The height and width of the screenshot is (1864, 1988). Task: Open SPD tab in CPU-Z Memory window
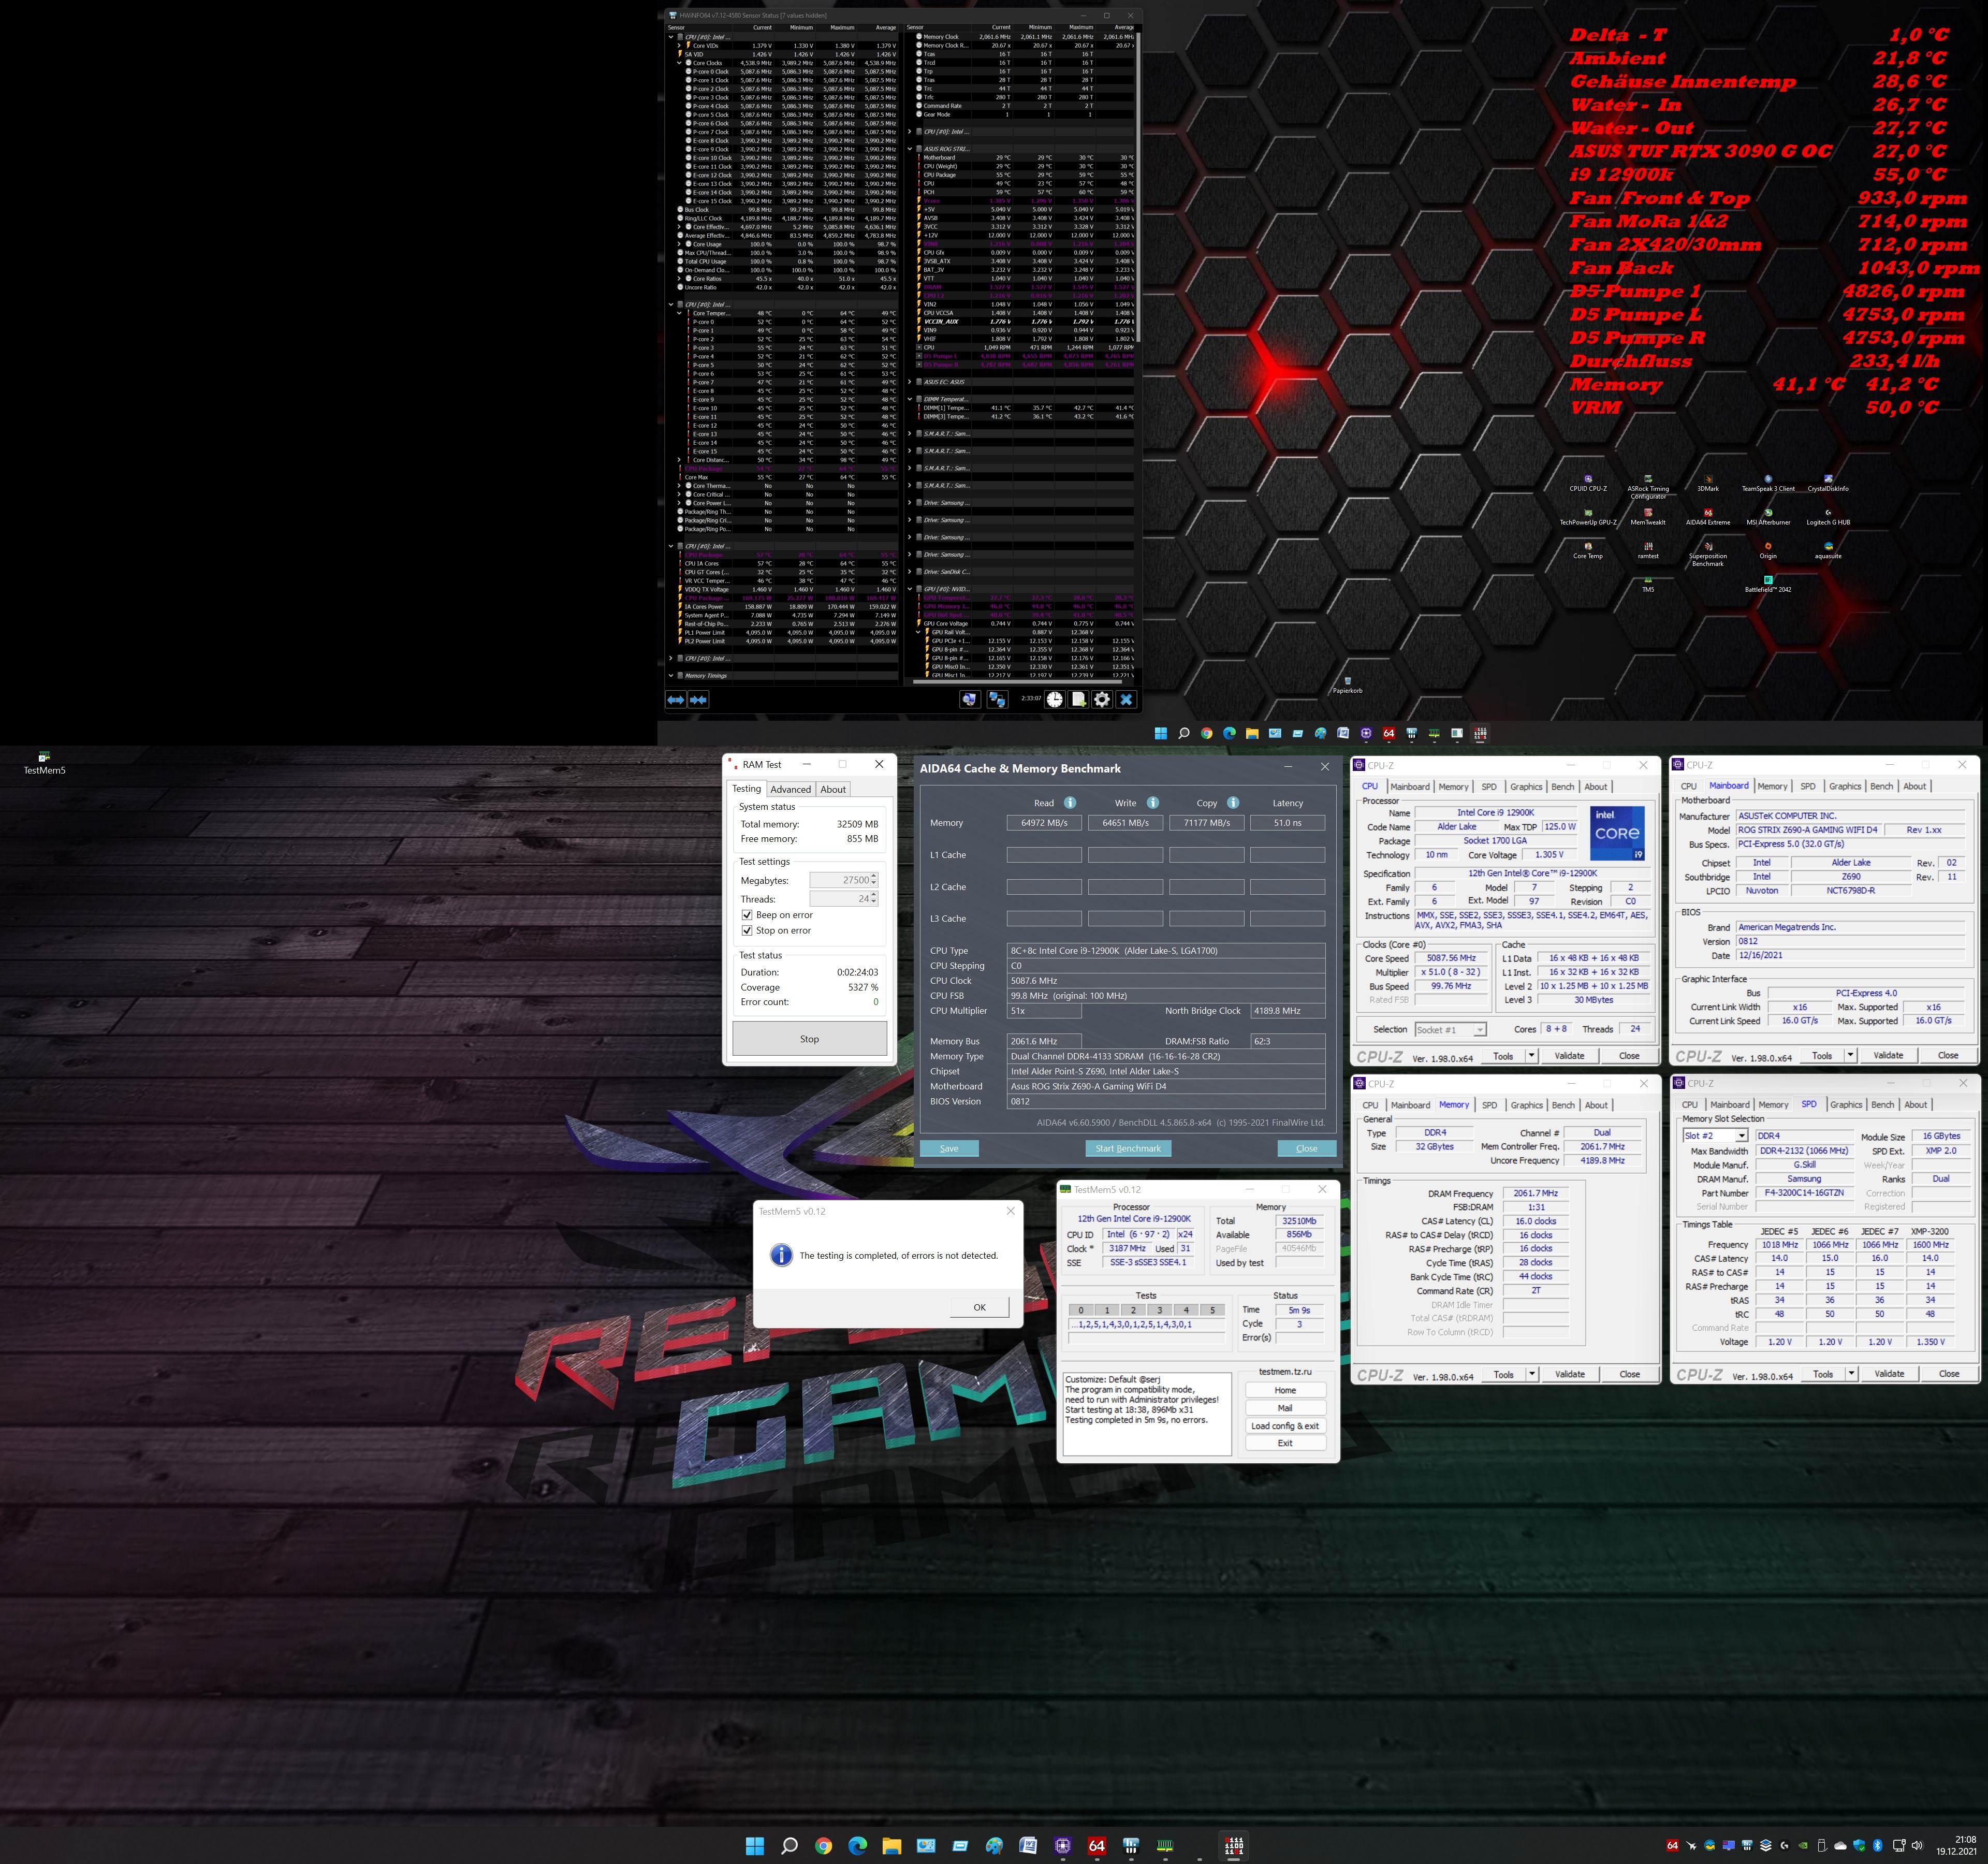coord(1490,1105)
